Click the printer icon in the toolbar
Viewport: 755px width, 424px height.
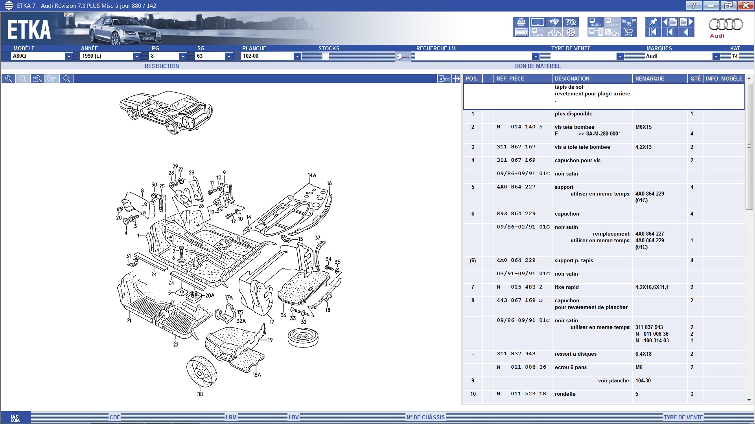[521, 22]
